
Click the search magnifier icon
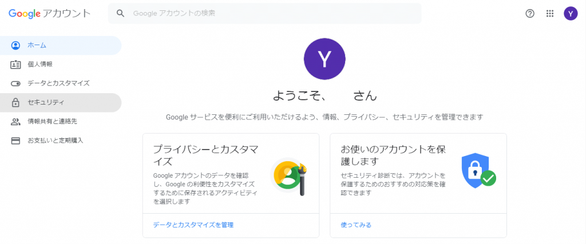tap(120, 14)
